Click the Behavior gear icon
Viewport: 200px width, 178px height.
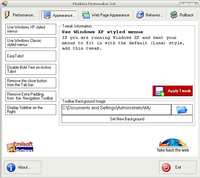point(140,15)
